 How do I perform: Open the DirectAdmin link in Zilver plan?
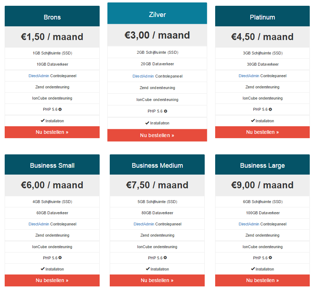click(143, 76)
